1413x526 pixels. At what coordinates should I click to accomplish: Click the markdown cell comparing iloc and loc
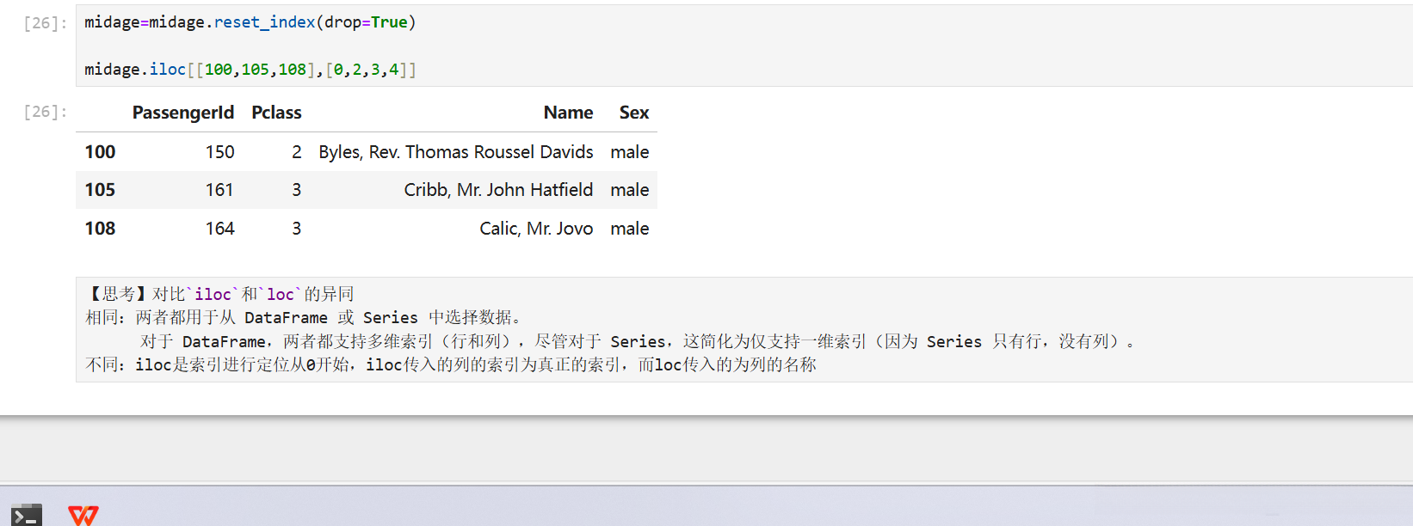pos(688,329)
